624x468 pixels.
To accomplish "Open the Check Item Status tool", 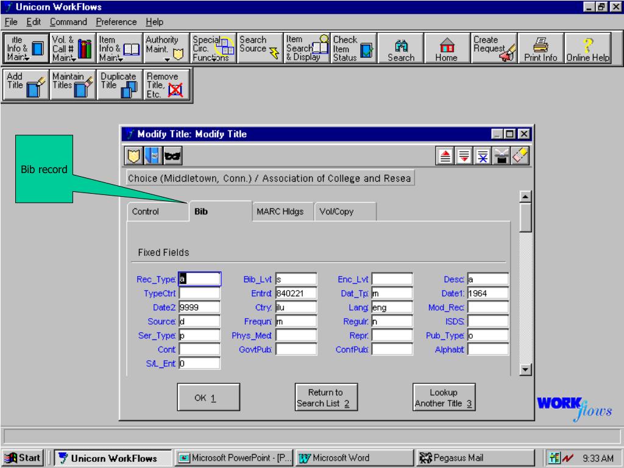I will click(x=353, y=48).
